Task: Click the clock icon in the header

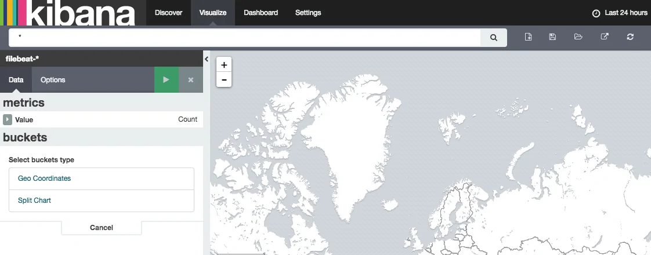Action: [x=596, y=13]
